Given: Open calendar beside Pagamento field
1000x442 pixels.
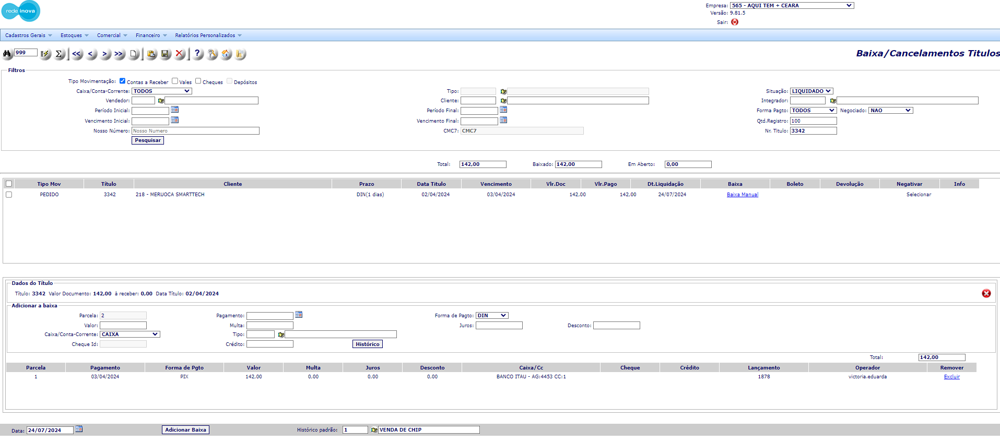Looking at the screenshot, I should point(299,315).
